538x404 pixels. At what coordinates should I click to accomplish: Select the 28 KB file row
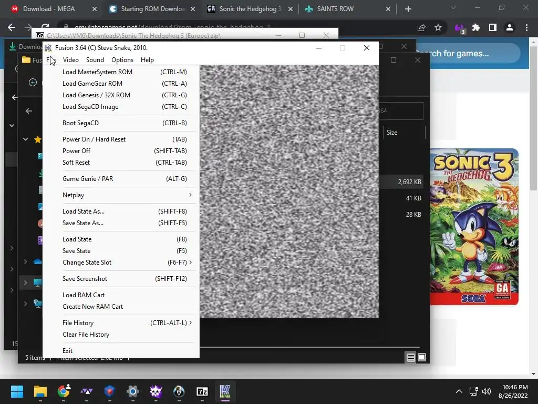pos(401,214)
